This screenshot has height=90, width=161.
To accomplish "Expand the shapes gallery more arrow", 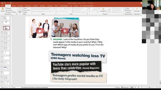I will coord(99,12).
